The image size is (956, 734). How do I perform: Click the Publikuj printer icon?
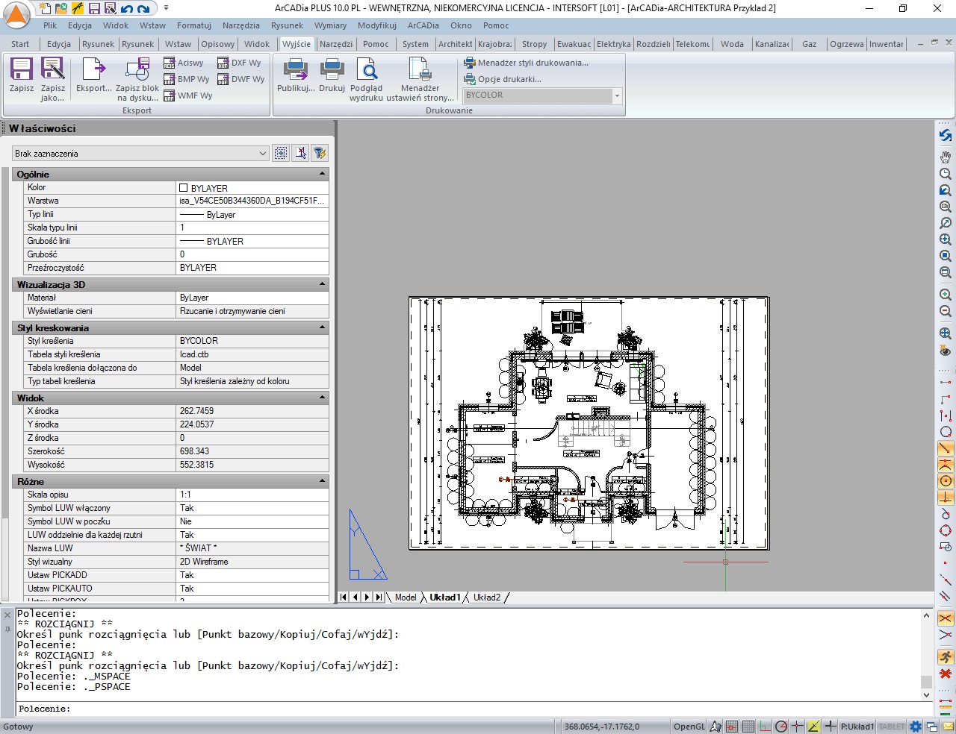click(296, 69)
